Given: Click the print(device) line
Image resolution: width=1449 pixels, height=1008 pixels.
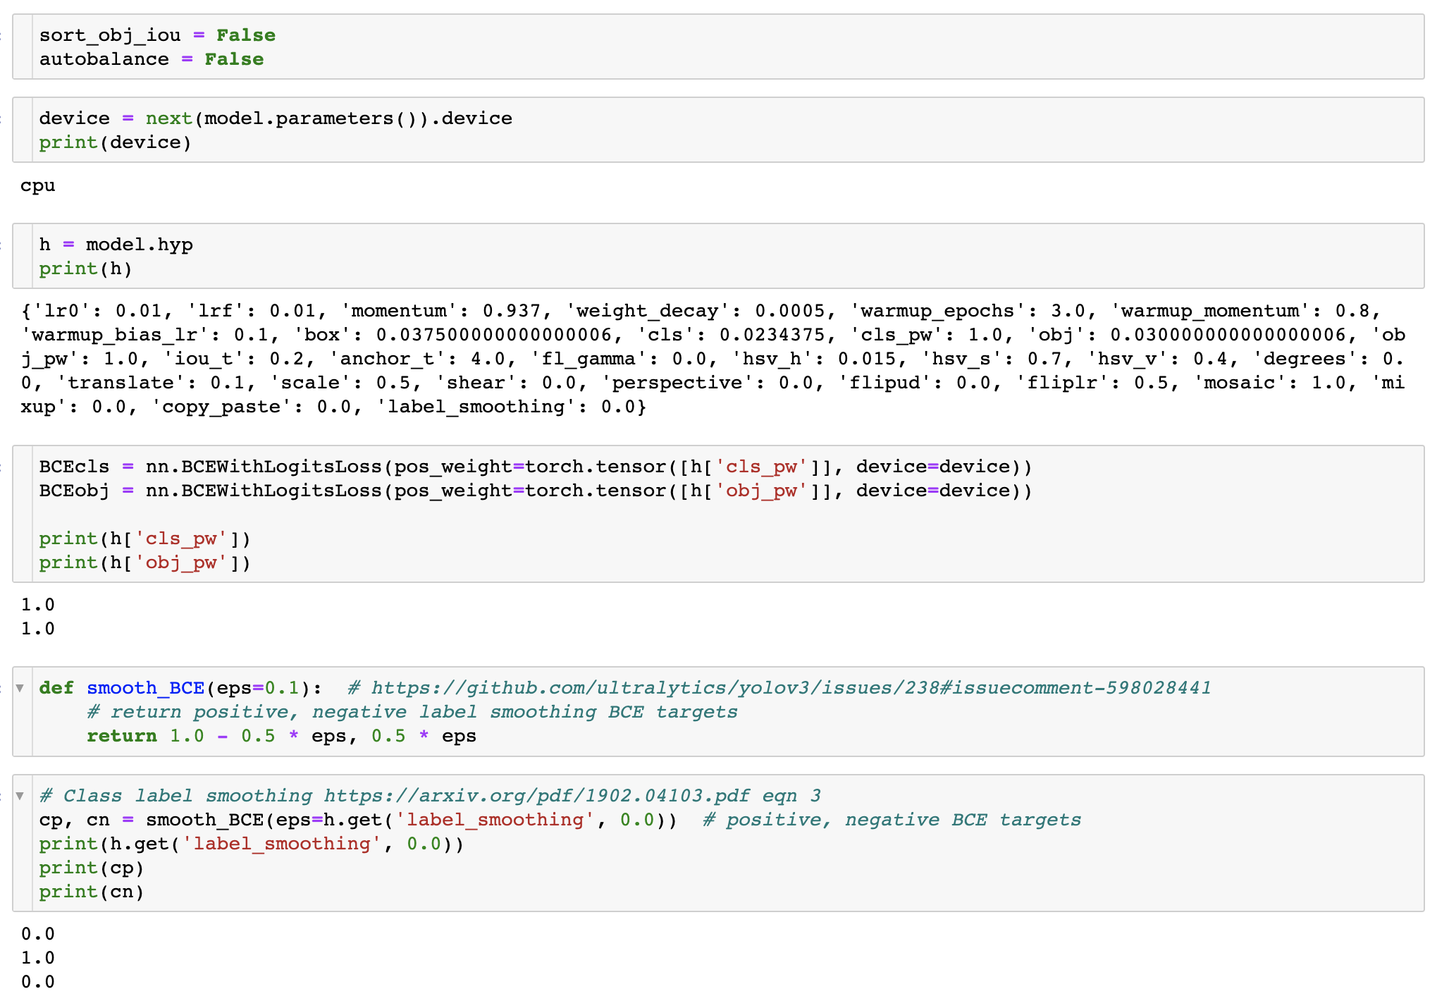Looking at the screenshot, I should tap(115, 142).
